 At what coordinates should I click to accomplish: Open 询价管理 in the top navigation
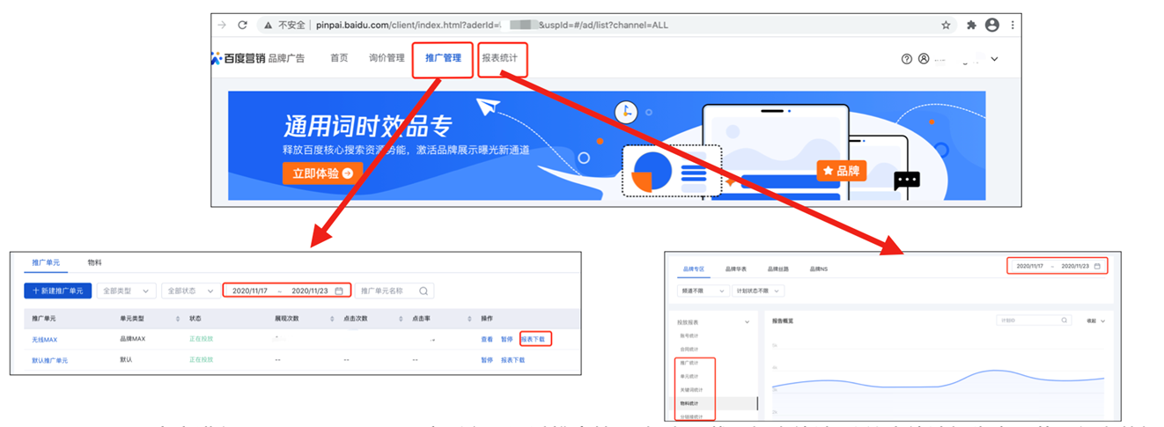pos(387,58)
